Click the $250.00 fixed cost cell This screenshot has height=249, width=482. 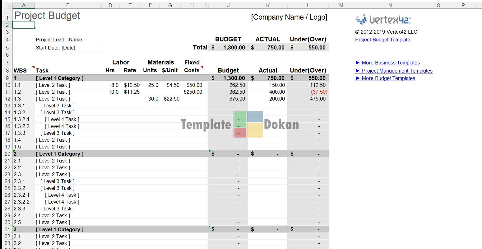[x=193, y=92]
